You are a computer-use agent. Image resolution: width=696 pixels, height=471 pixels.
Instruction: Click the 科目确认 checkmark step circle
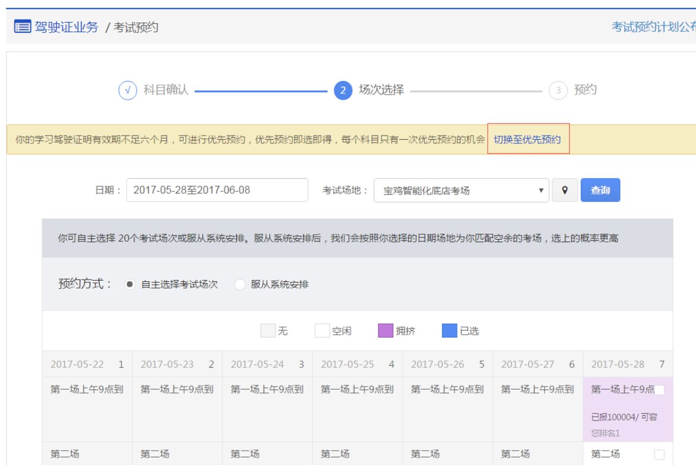[128, 90]
